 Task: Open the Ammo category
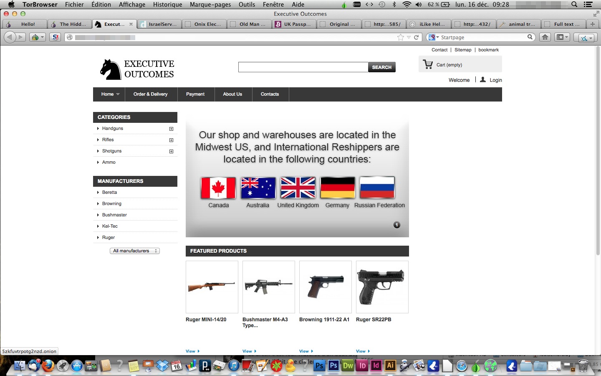point(109,162)
